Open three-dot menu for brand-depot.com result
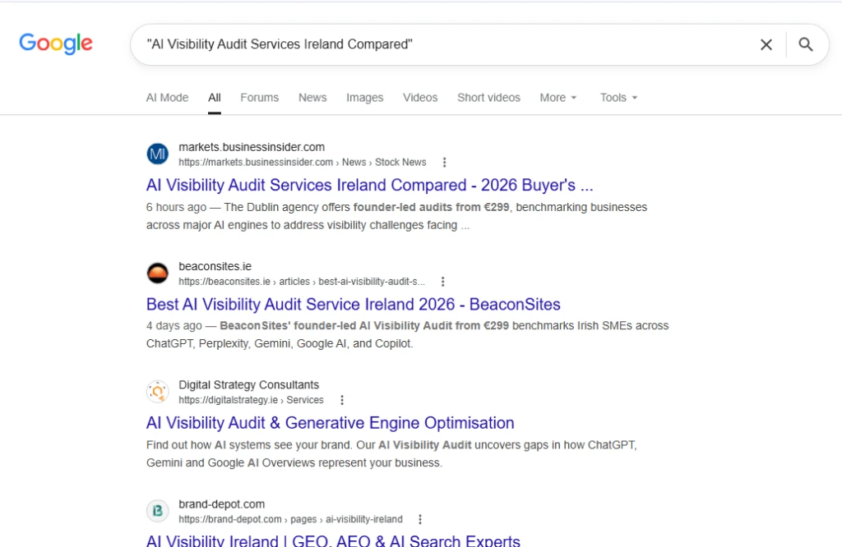The height and width of the screenshot is (547, 842). click(x=420, y=519)
